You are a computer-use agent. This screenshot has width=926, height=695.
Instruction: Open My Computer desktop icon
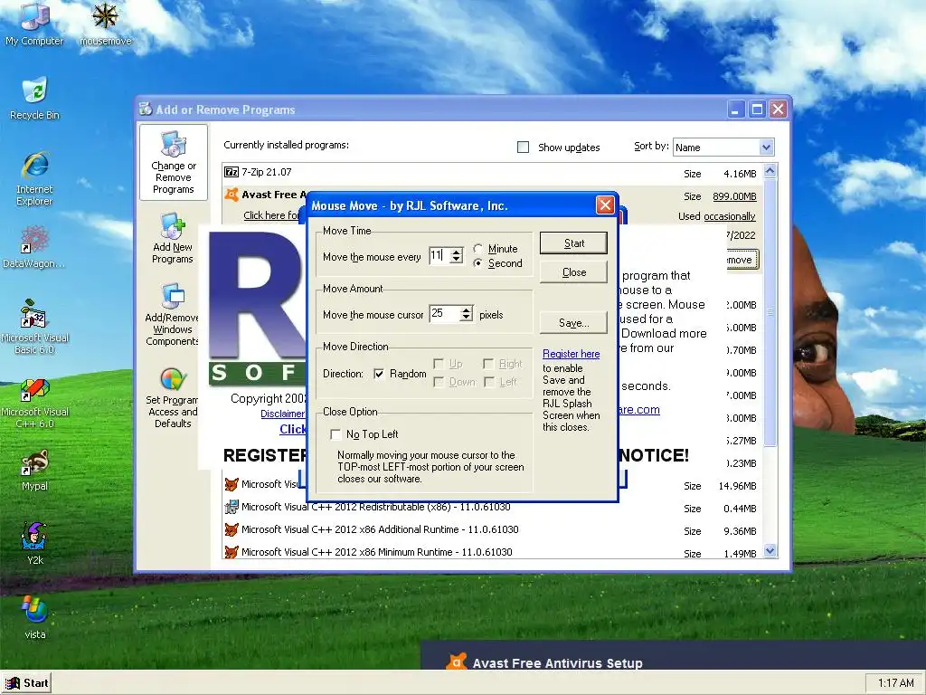coord(34,24)
